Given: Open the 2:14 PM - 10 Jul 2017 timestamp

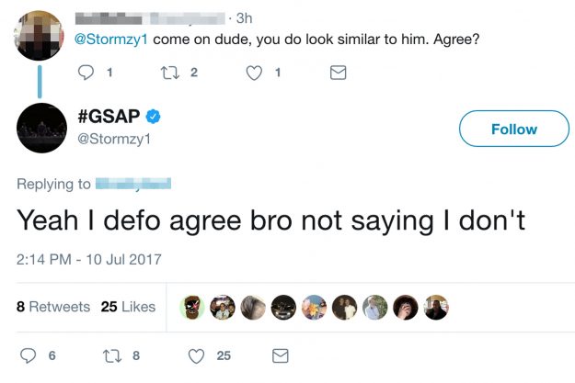Looking at the screenshot, I should (88, 259).
